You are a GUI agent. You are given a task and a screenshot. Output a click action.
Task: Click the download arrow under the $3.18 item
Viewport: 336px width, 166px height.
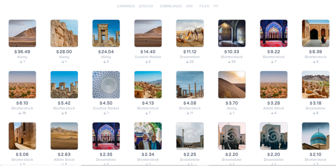(314, 113)
